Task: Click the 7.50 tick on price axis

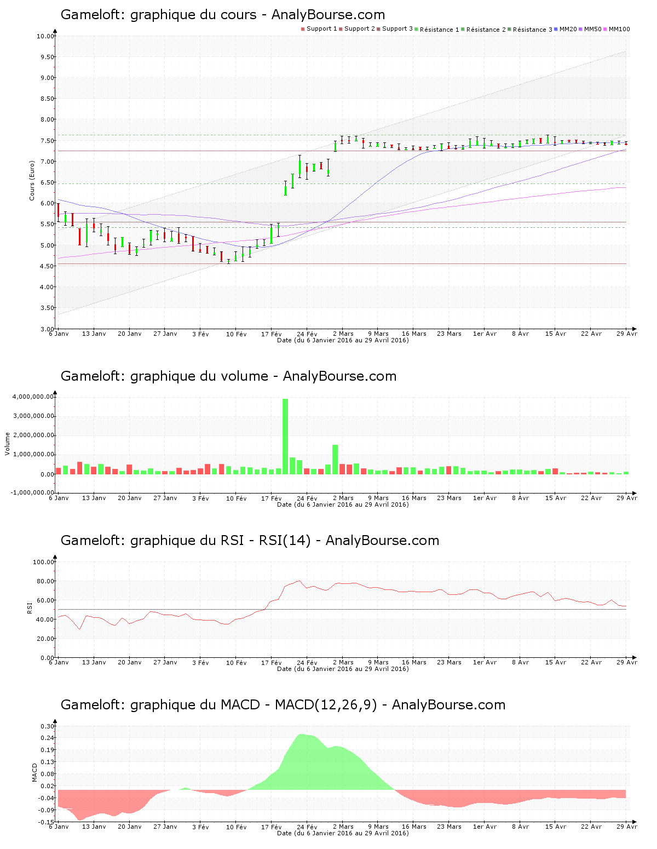Action: pos(47,141)
